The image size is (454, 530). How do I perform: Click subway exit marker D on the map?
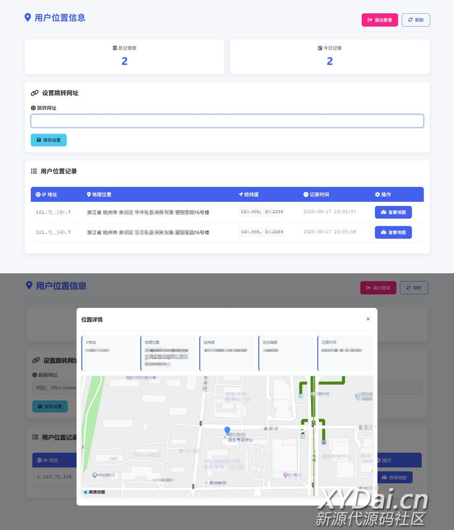click(x=301, y=396)
